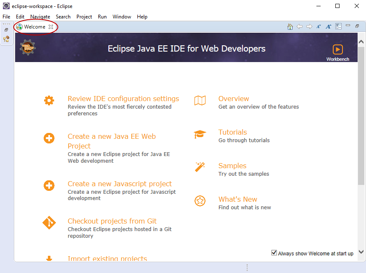The image size is (366, 273).
Task: Open the Run menu
Action: (102, 17)
